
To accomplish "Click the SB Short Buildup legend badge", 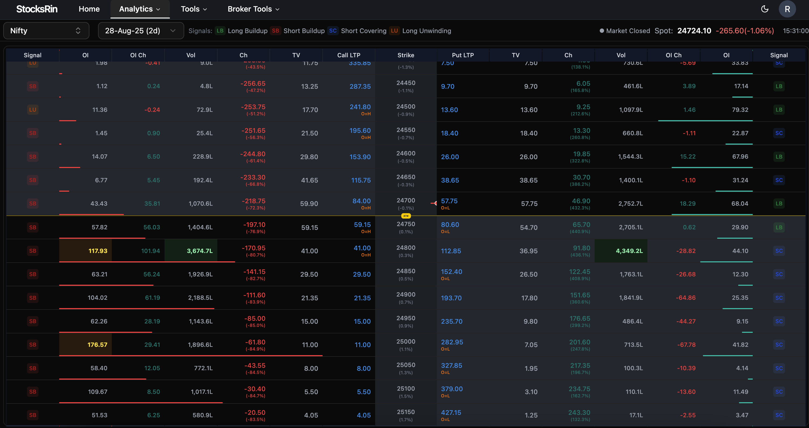I will coord(276,31).
